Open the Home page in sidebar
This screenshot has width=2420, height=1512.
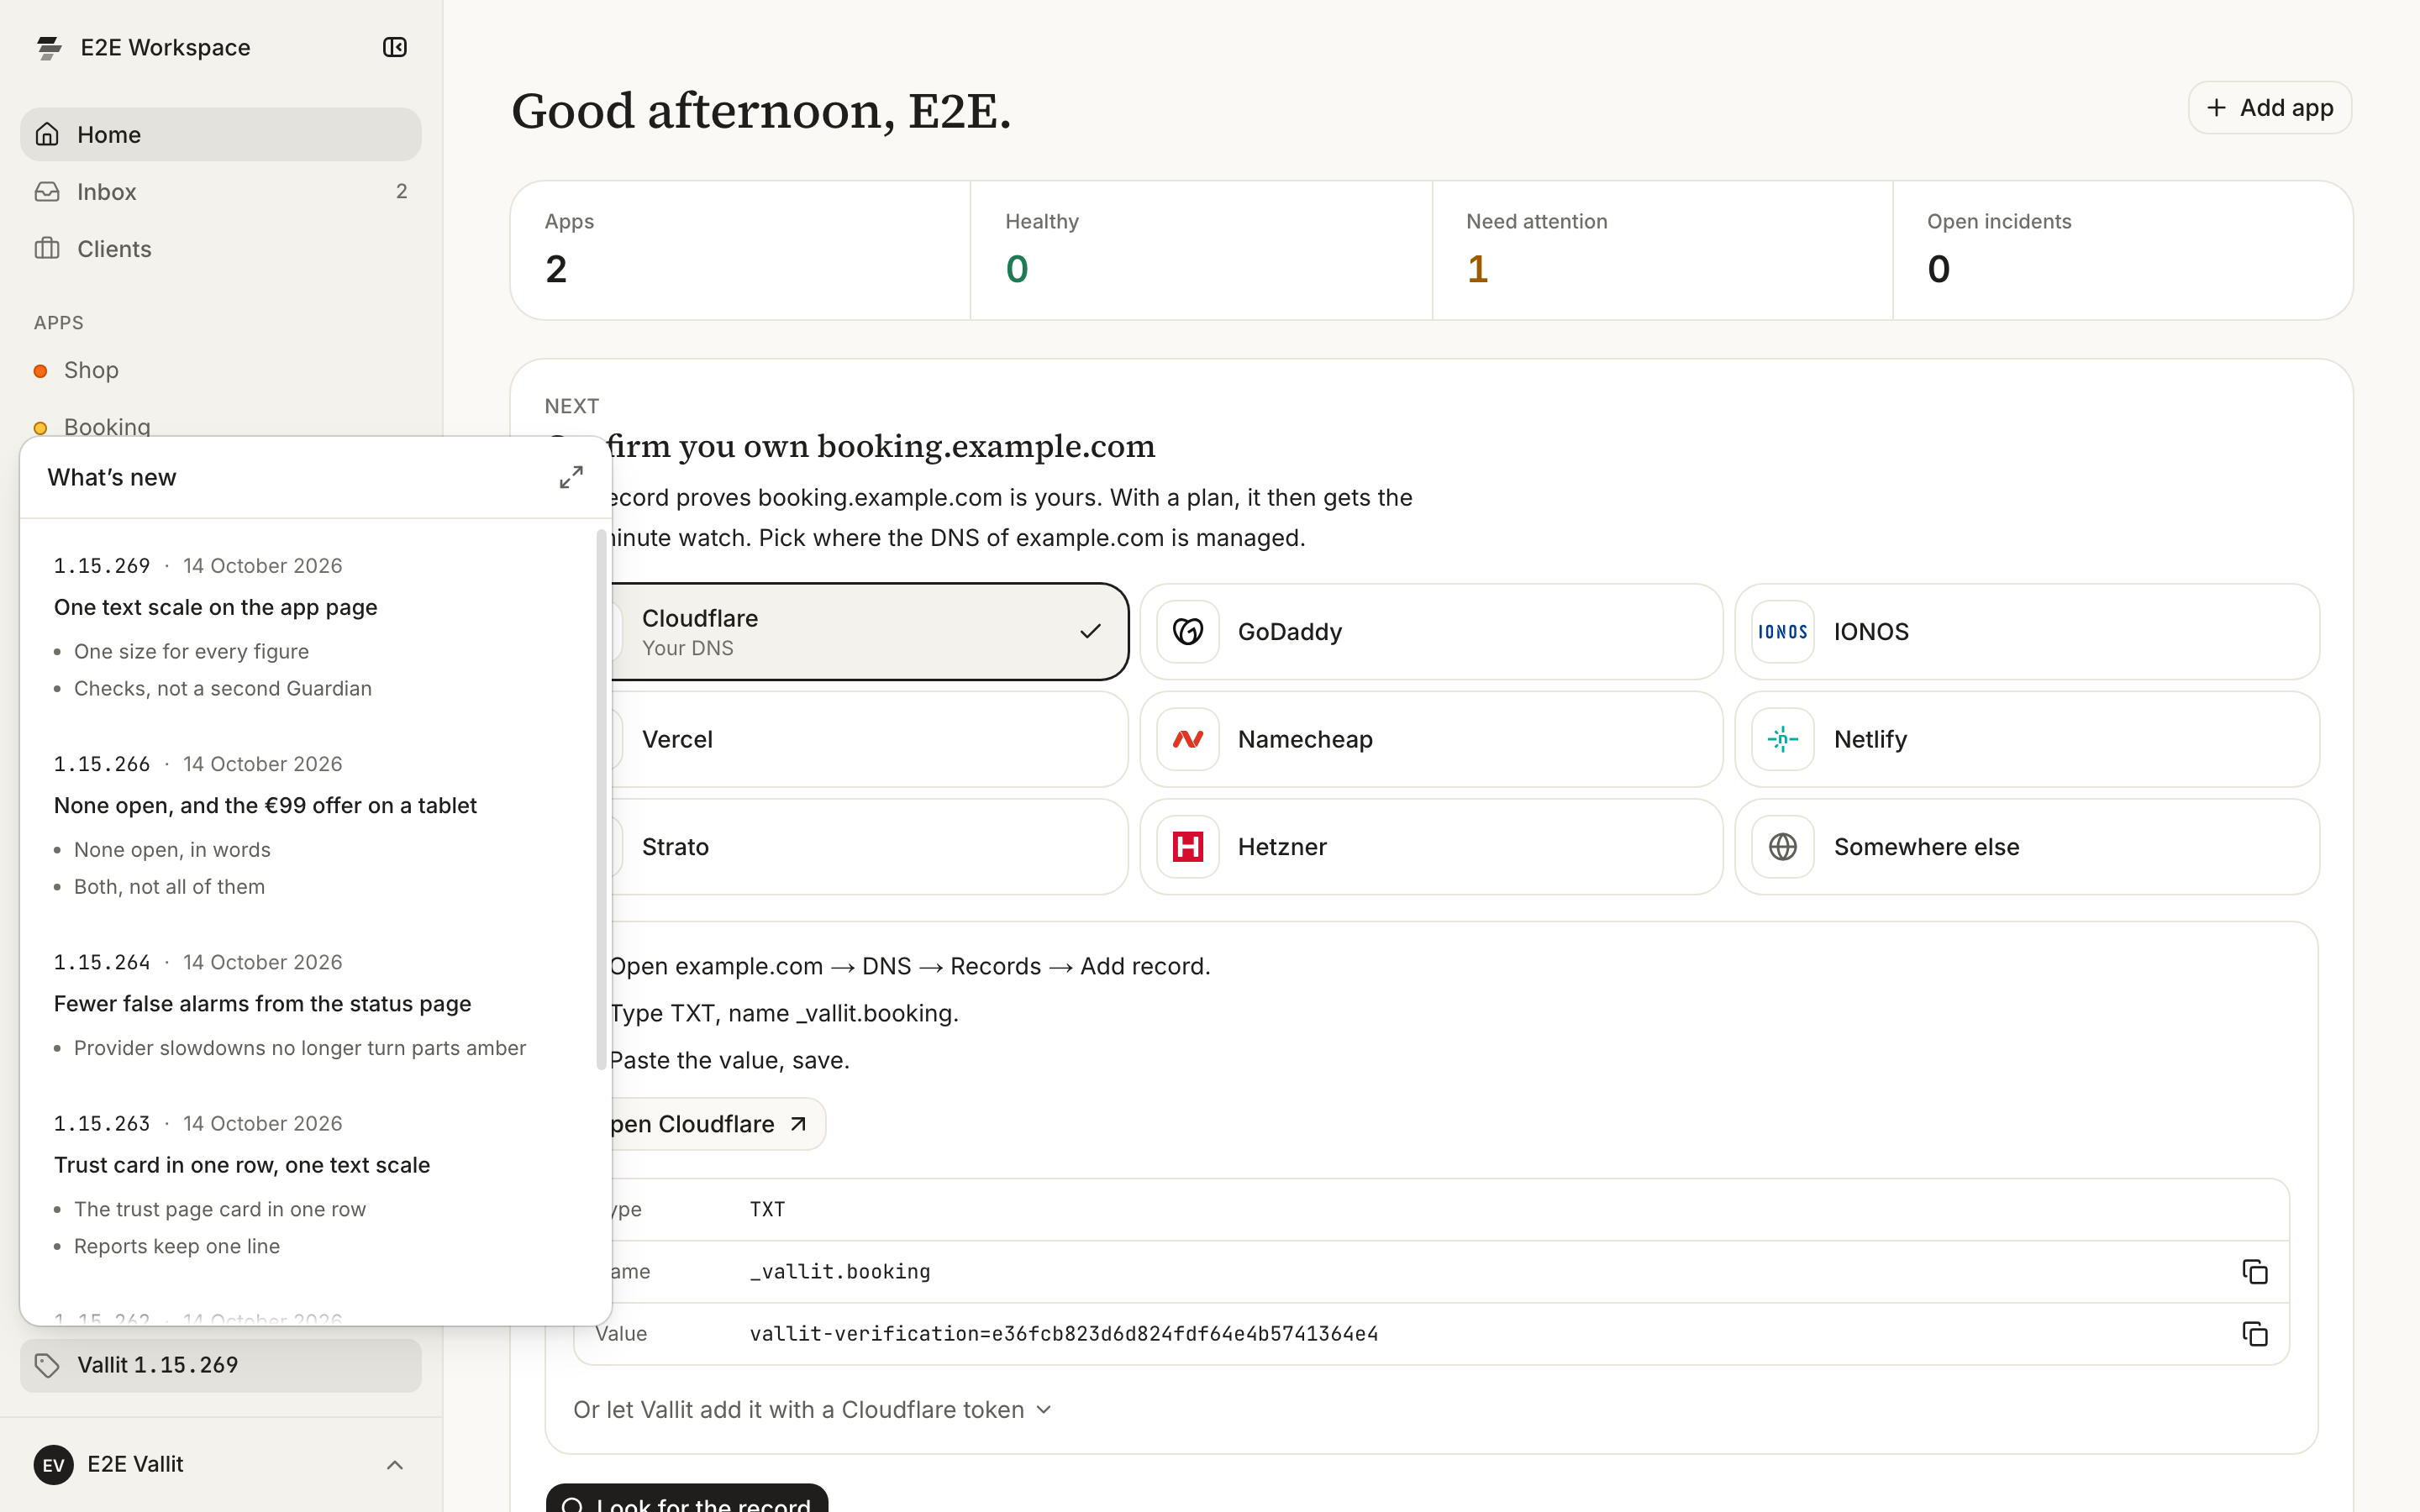click(x=221, y=134)
